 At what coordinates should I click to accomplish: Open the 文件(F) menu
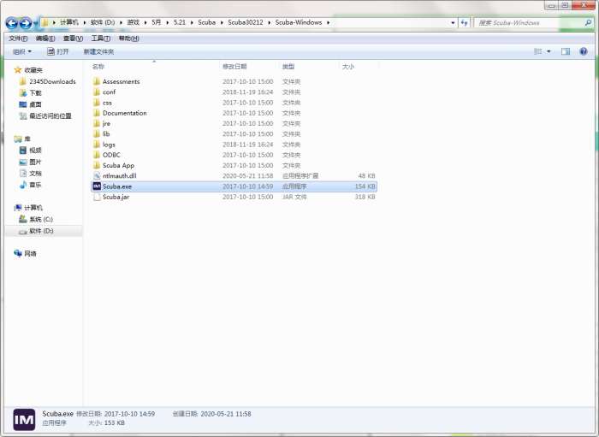[18, 38]
